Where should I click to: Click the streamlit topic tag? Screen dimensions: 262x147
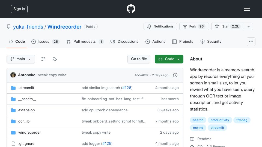[217, 128]
